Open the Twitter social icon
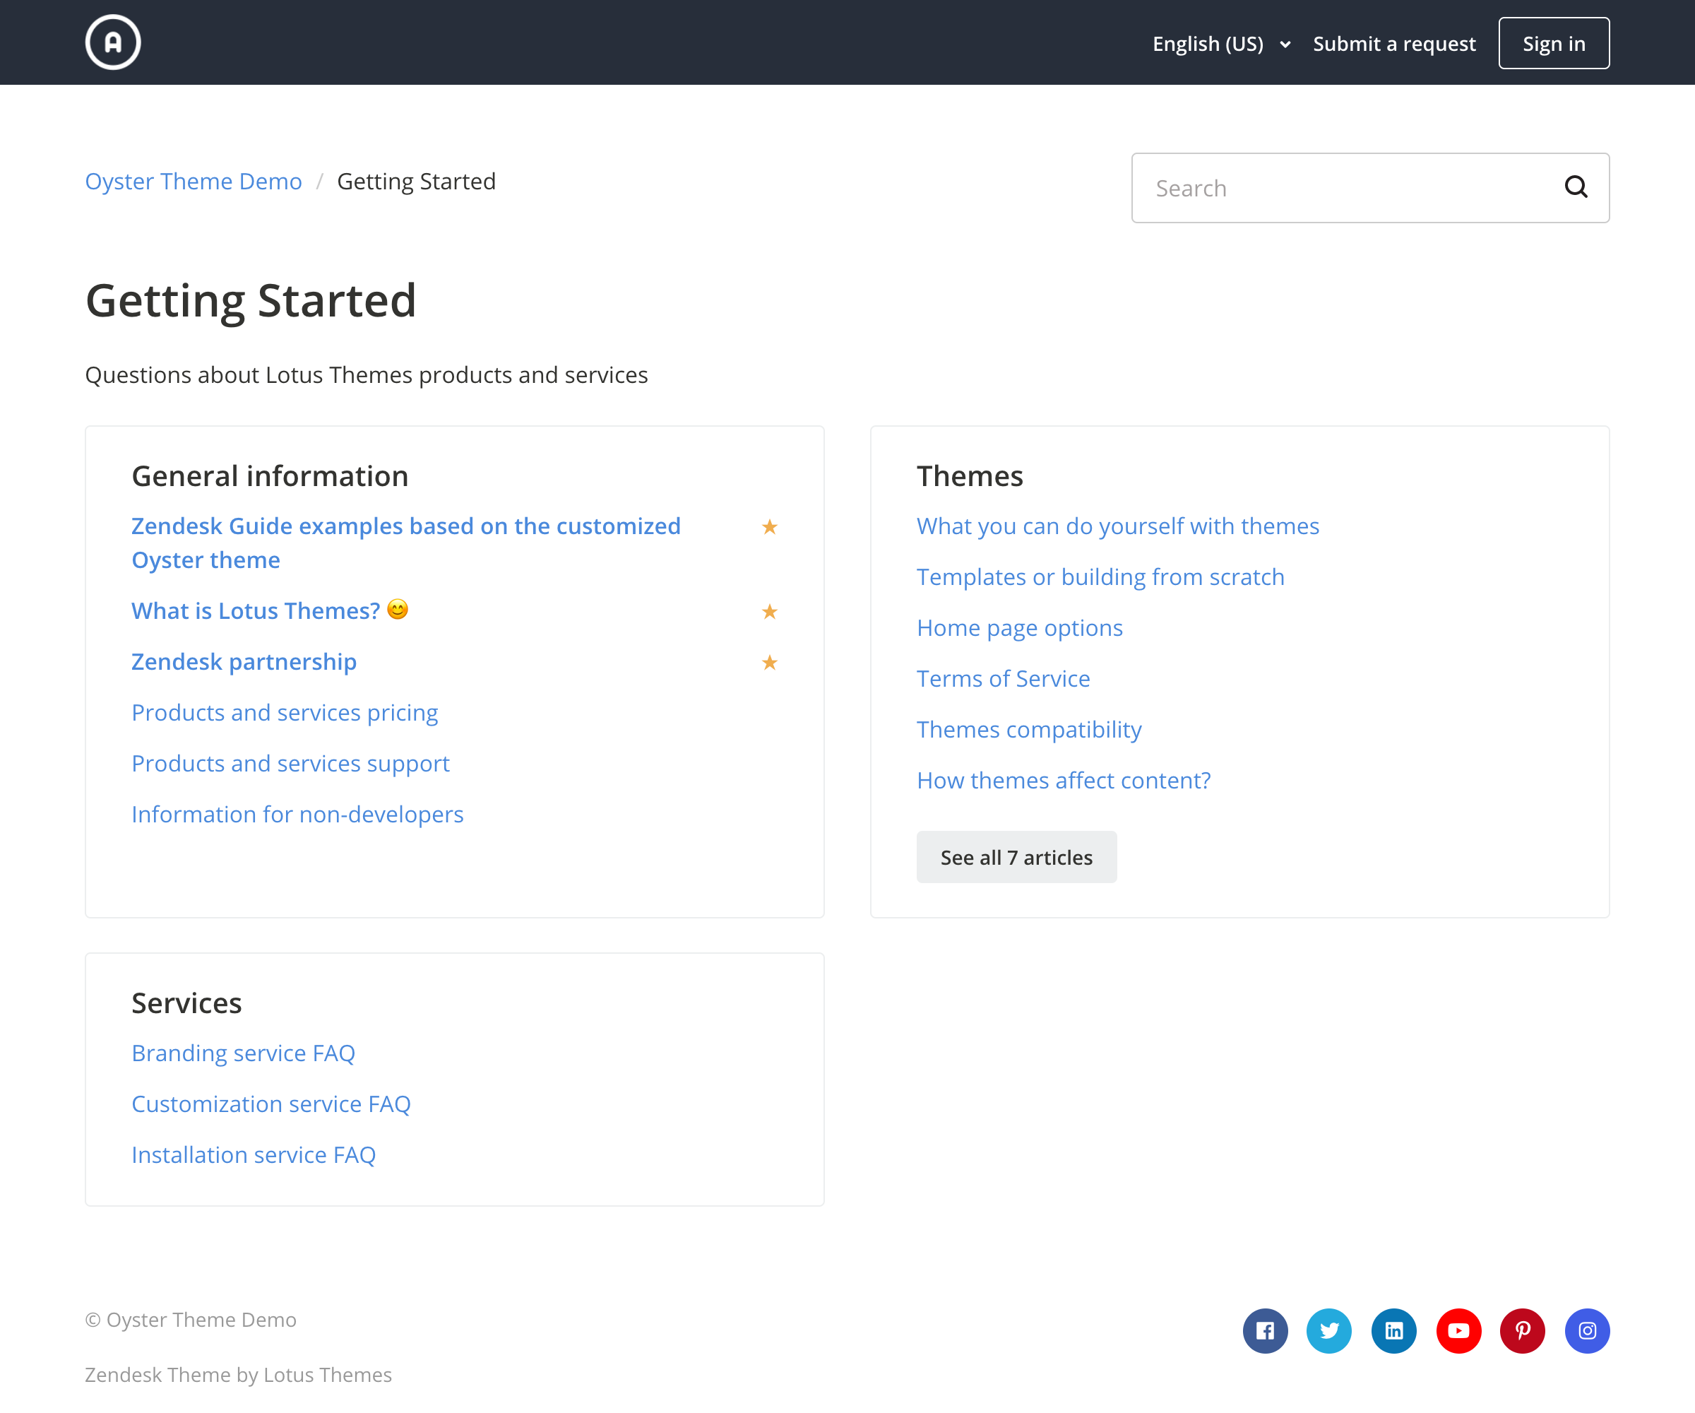Image resolution: width=1695 pixels, height=1413 pixels. [1329, 1330]
